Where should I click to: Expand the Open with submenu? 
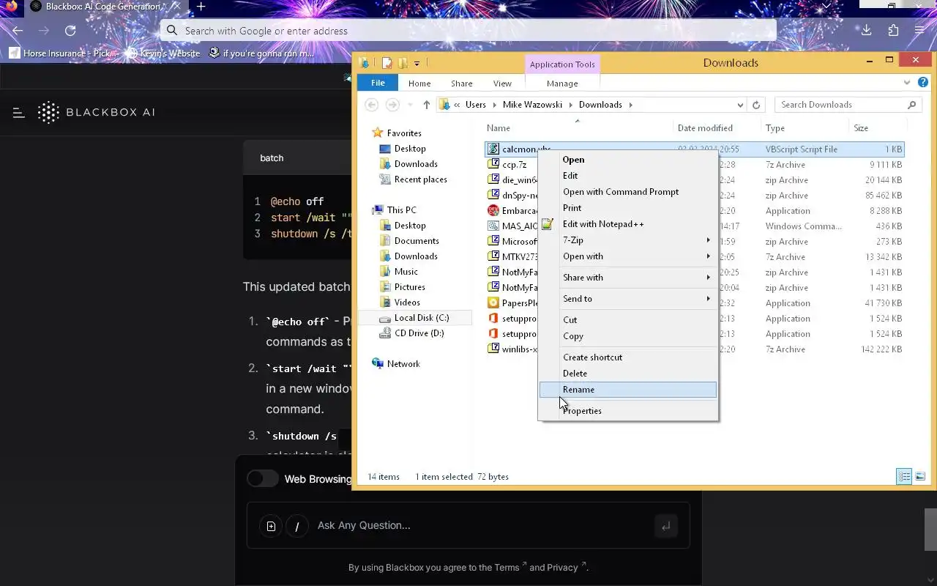tap(628, 256)
